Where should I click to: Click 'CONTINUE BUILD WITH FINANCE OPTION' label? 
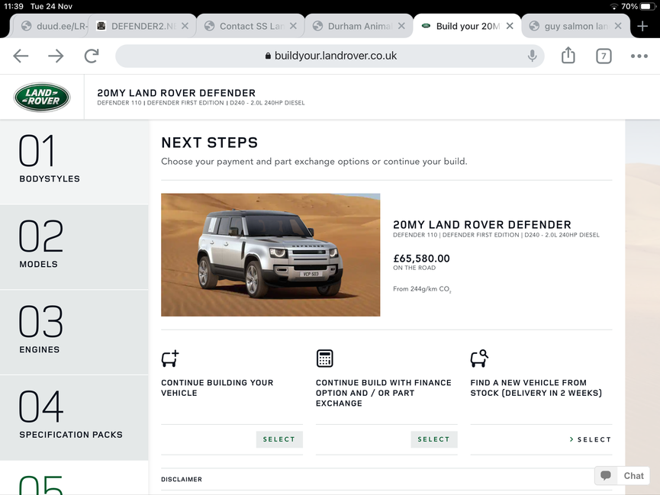click(384, 393)
